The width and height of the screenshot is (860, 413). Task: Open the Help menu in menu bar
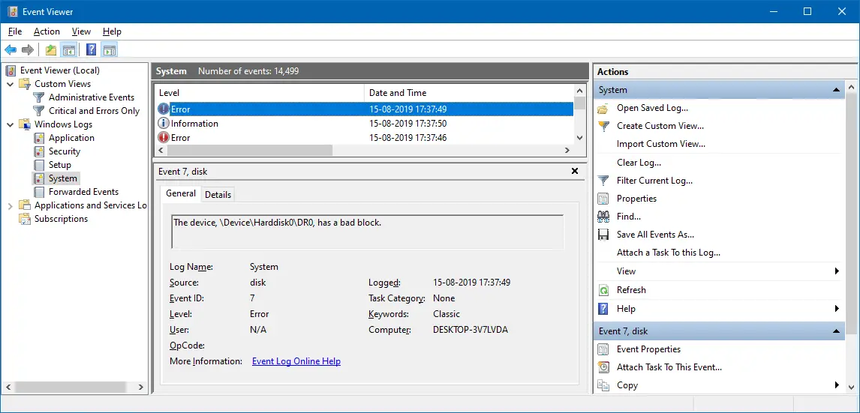[x=112, y=31]
